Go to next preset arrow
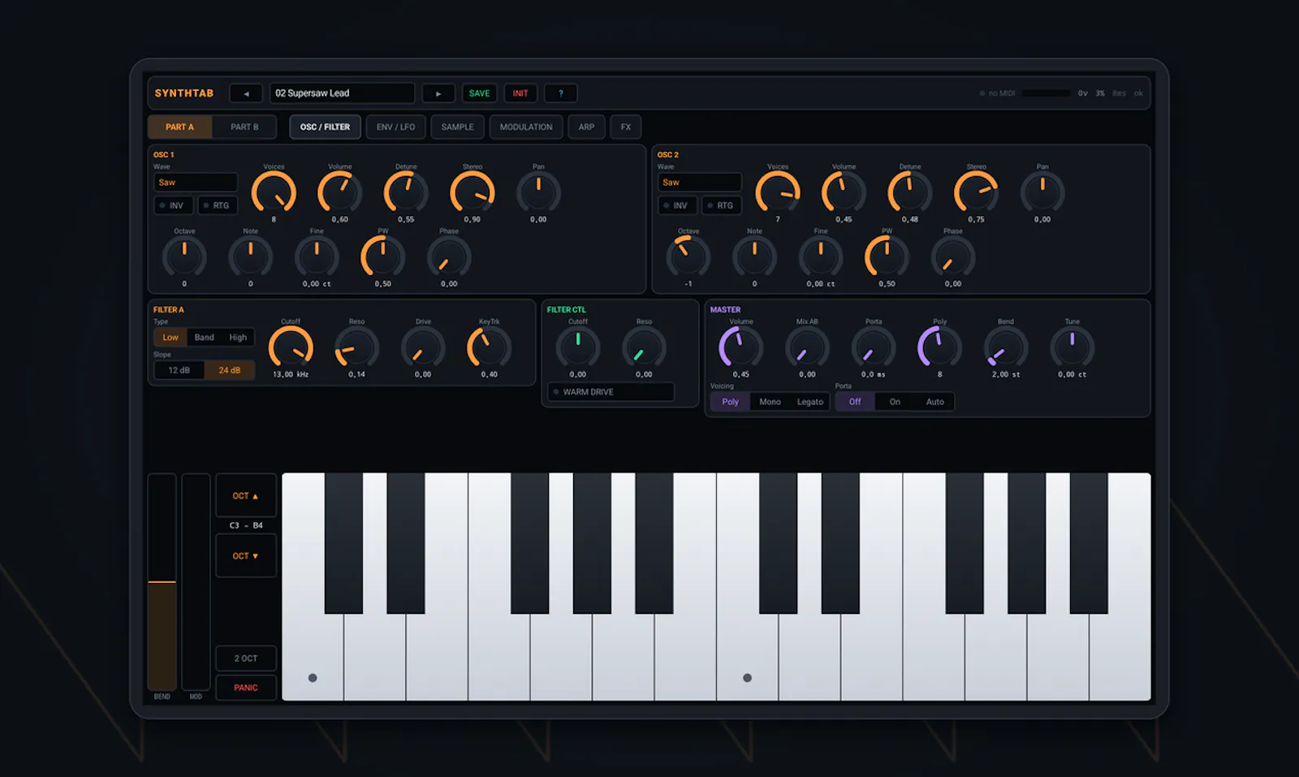The image size is (1299, 777). pos(438,93)
